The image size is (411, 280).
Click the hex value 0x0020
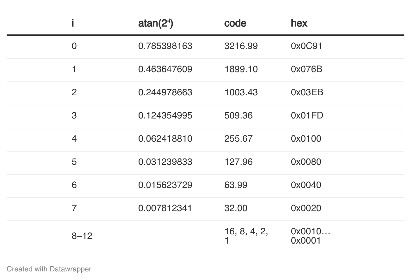click(x=306, y=208)
